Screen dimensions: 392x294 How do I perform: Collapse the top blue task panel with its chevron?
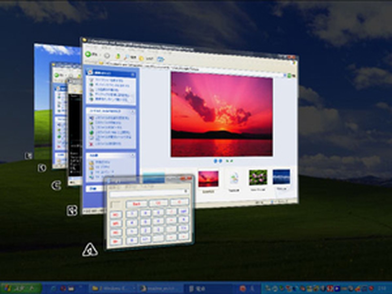point(133,74)
